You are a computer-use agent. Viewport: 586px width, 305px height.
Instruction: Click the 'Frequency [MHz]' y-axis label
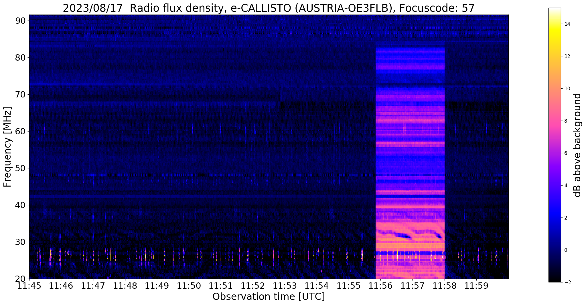[x=7, y=147]
